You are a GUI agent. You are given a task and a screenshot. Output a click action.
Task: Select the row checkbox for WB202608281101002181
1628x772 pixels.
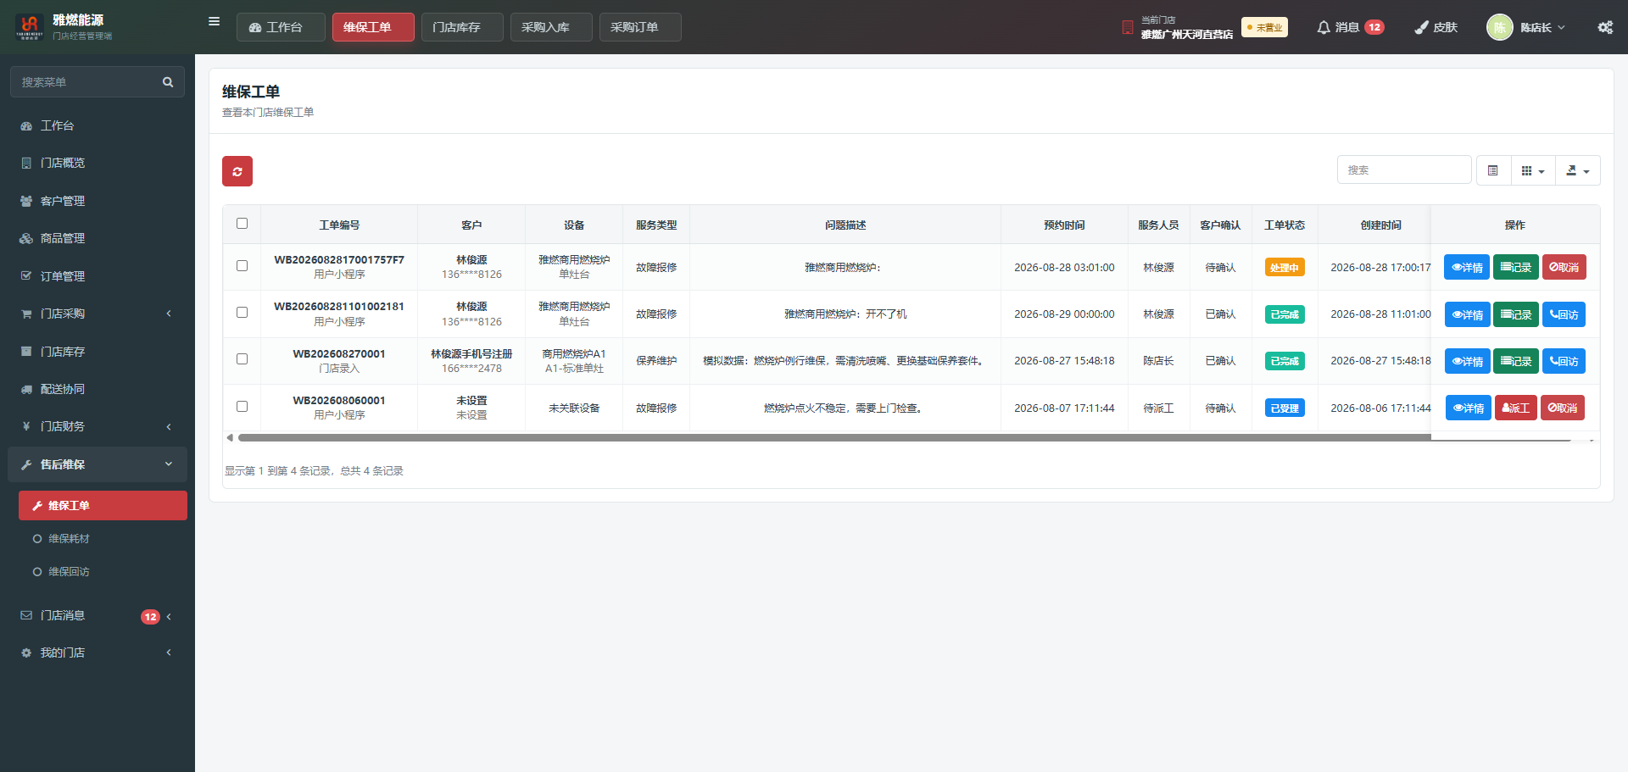coord(242,313)
